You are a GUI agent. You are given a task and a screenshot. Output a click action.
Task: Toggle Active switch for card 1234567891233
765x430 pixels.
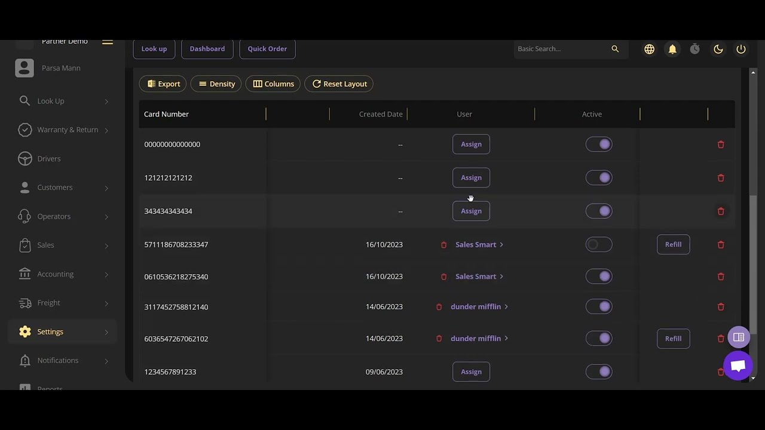599,372
